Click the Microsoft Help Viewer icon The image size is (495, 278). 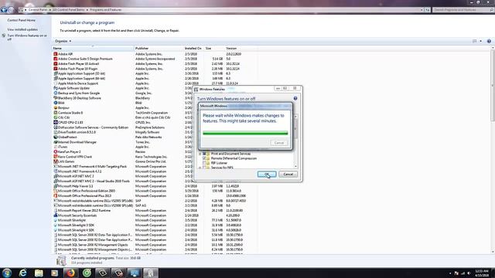55,186
